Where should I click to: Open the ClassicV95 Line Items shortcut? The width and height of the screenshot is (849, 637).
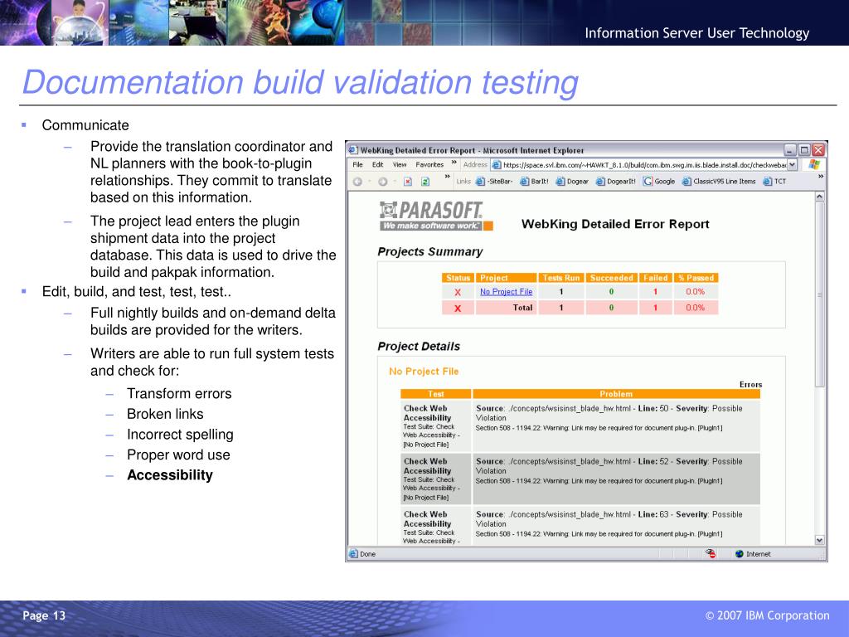719,182
